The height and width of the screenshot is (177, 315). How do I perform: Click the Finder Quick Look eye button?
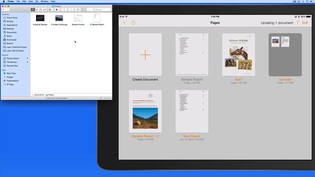coord(78,10)
